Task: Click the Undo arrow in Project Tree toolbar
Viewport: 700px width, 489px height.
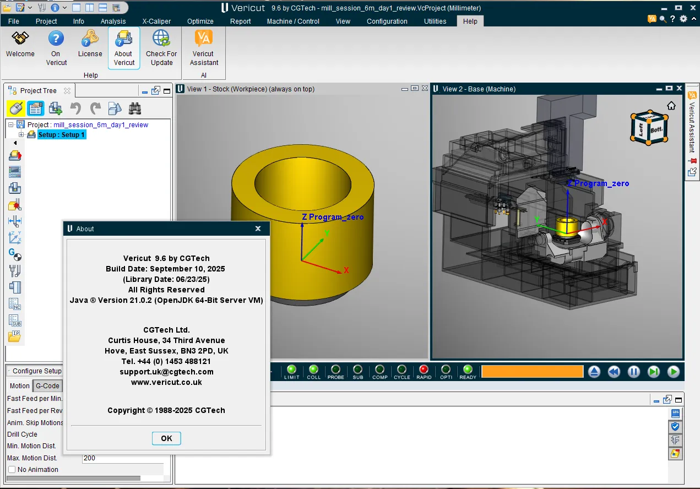Action: [x=75, y=108]
